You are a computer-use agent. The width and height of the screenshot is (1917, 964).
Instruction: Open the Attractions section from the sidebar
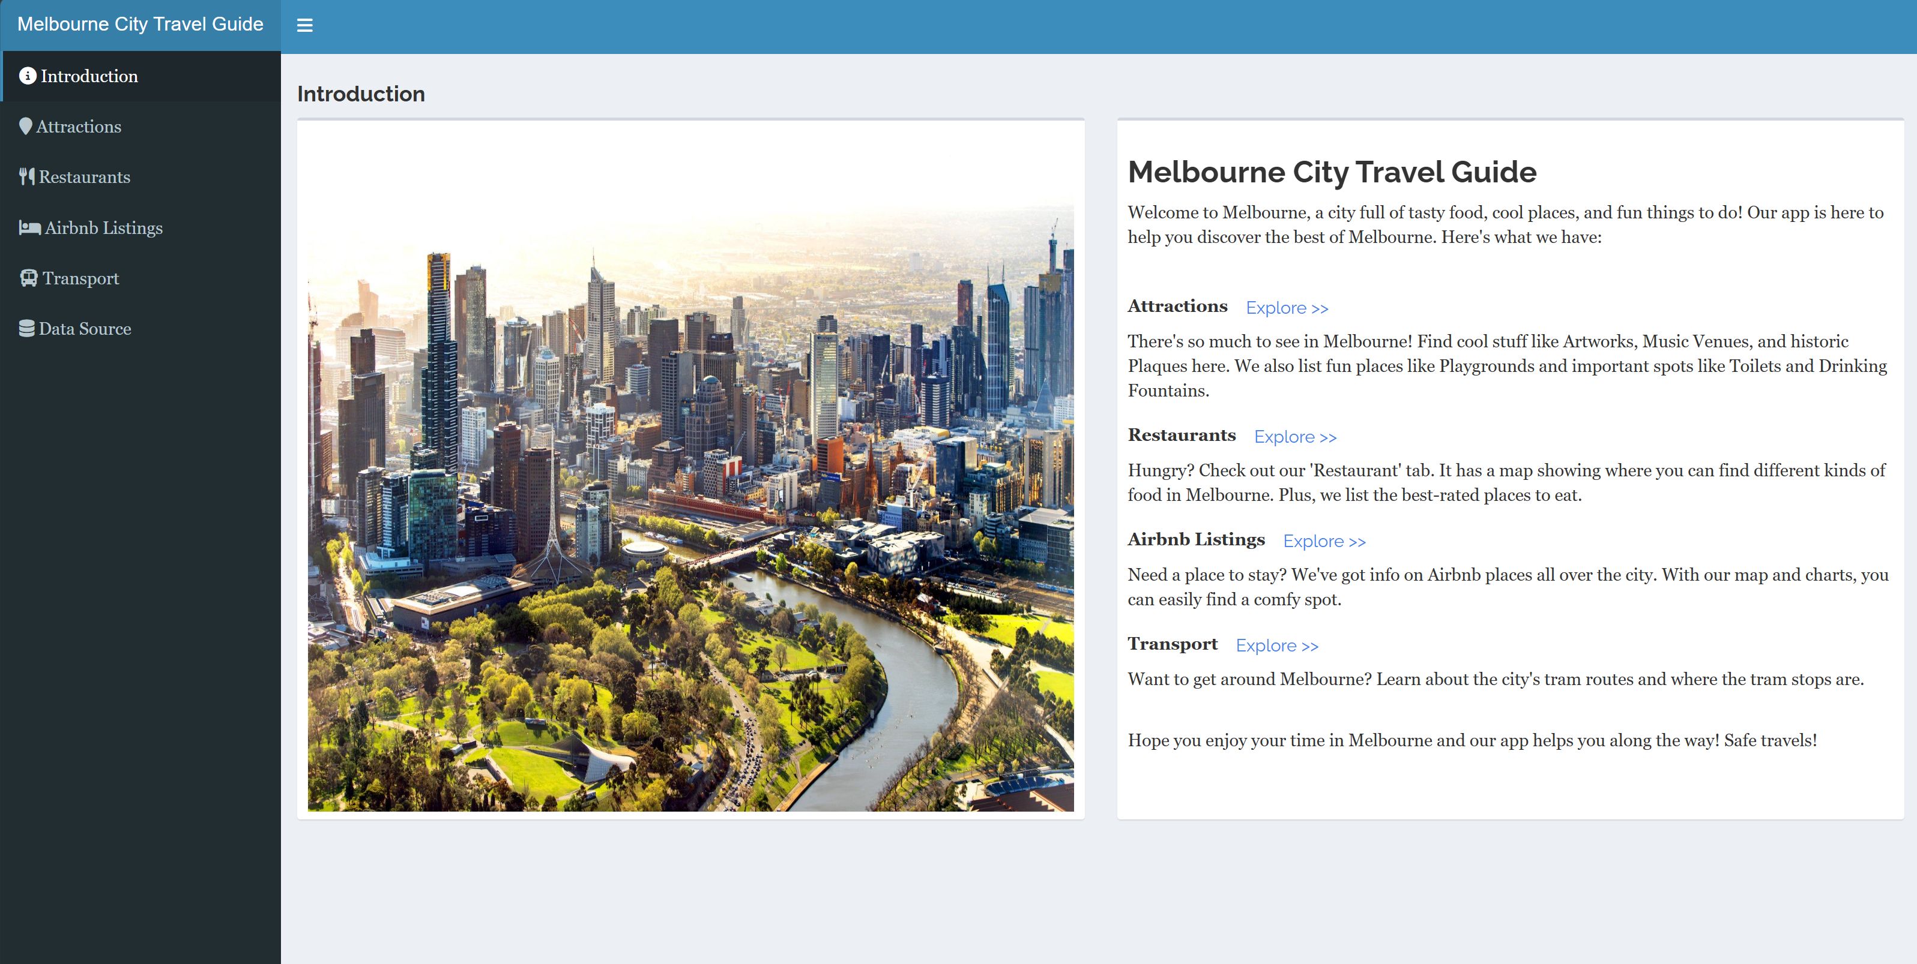80,126
